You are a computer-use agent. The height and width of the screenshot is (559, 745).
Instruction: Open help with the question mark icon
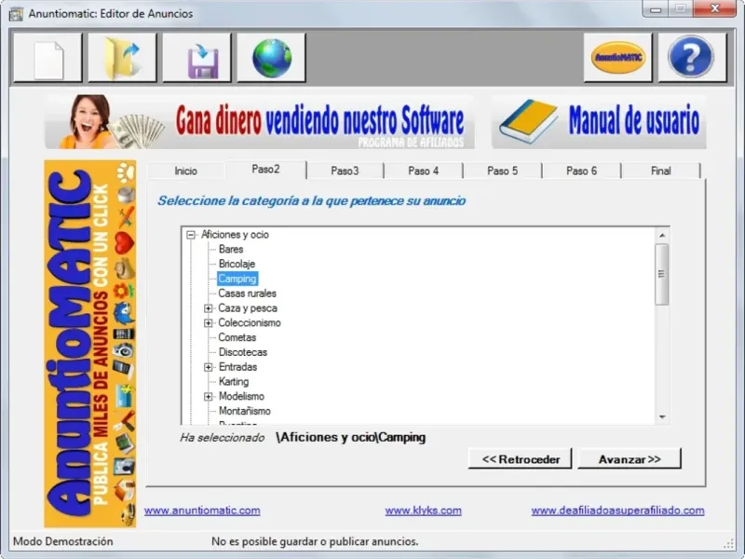tap(692, 58)
